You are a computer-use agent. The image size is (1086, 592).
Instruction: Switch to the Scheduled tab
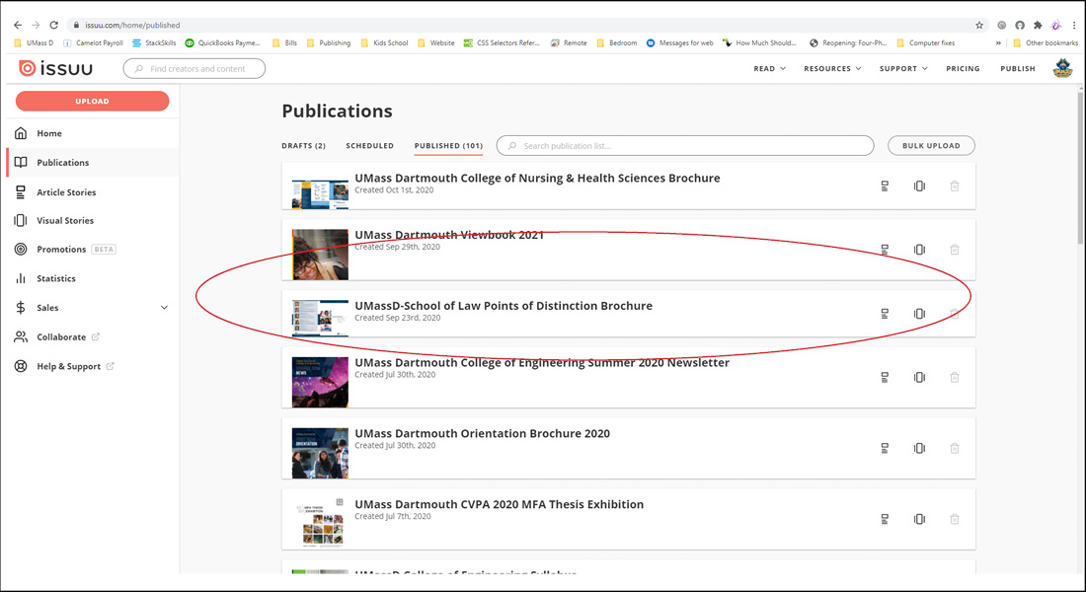tap(369, 146)
